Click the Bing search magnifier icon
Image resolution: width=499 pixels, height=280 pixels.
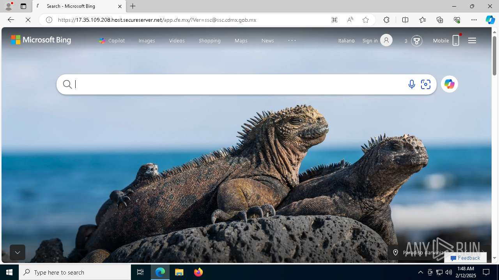point(67,84)
